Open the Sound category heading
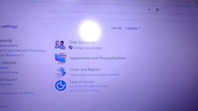Viewport: 198px width, 111px height. point(8,80)
